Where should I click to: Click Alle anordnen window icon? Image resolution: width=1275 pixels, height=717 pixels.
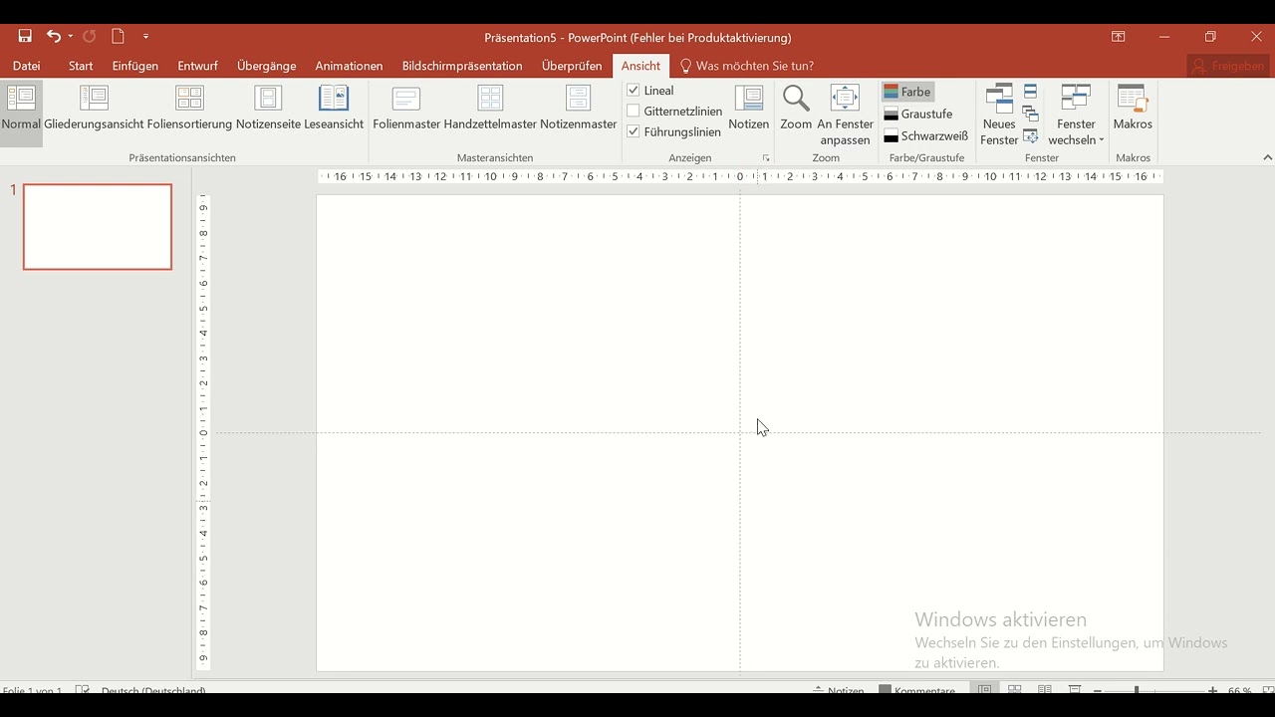click(1031, 92)
